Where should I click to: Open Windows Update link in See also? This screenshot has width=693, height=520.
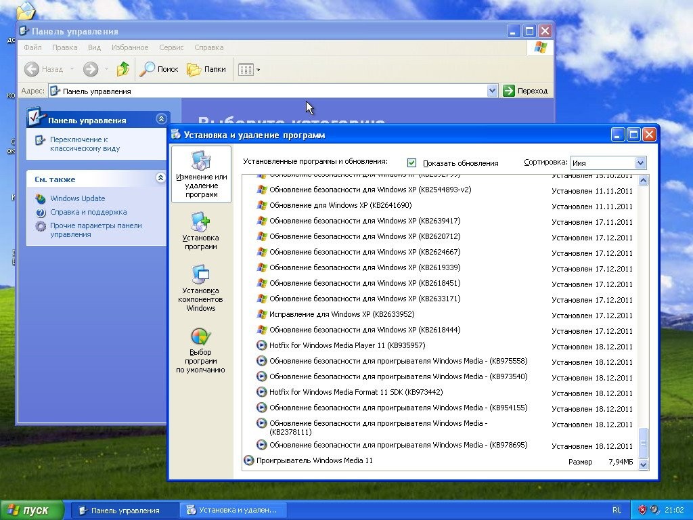coord(77,198)
